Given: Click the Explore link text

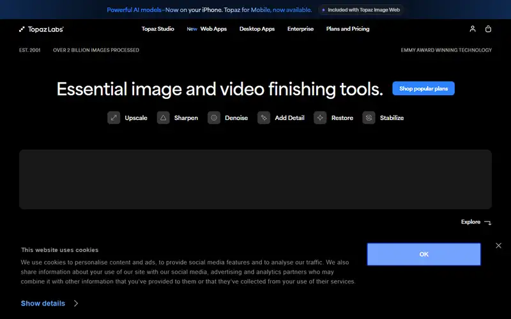Looking at the screenshot, I should pos(471,222).
